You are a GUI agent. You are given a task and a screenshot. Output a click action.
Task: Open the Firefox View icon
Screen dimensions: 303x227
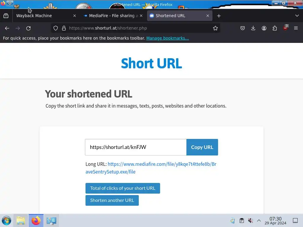pos(6,16)
